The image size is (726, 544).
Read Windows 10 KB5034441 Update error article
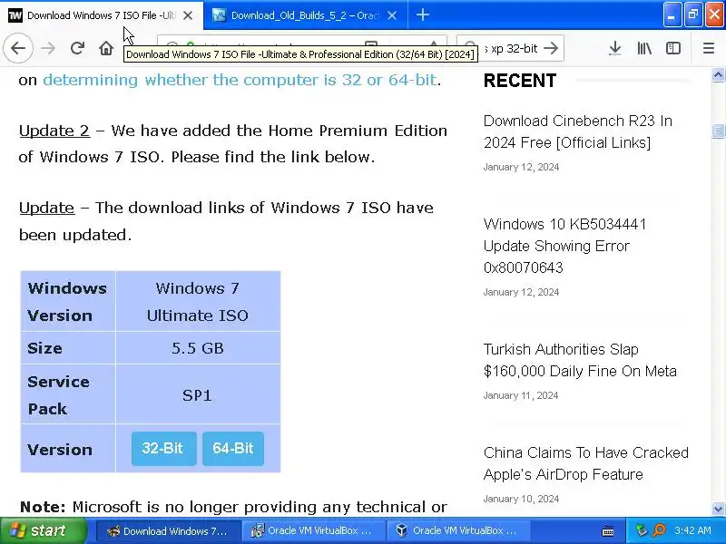coord(564,246)
